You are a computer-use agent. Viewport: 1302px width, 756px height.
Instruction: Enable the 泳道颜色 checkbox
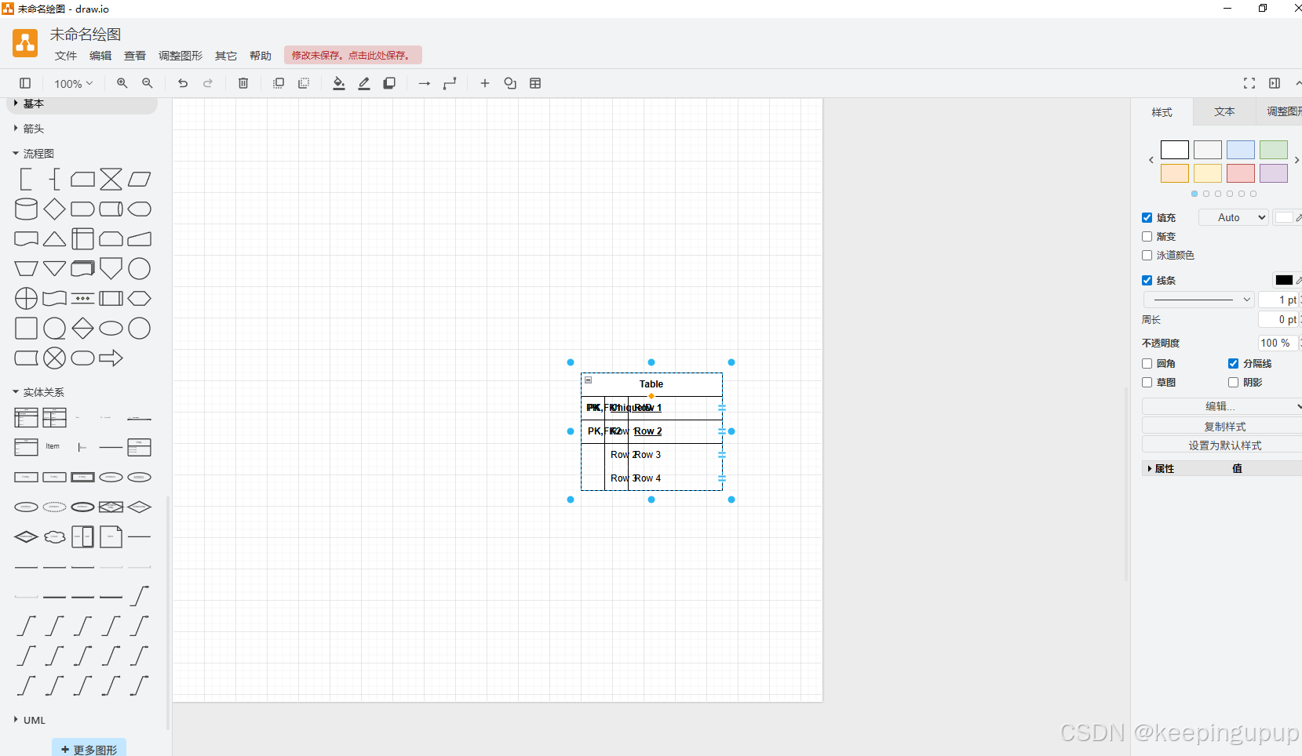coord(1147,256)
